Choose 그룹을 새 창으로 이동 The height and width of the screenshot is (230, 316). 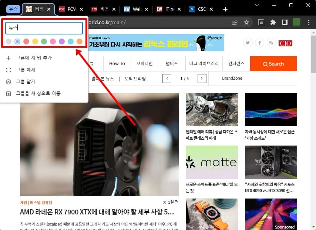click(44, 93)
